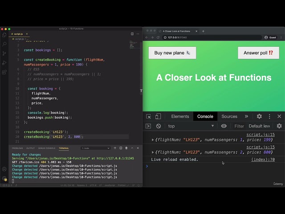This screenshot has height=214, width=285.
Task: Open the Guest profile menu
Action: [270, 37]
